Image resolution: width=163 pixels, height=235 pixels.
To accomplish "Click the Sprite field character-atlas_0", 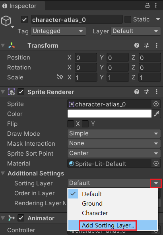I will 109,104.
